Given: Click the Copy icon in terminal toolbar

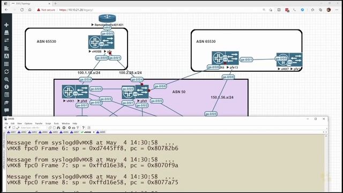Looking at the screenshot, I should coord(50,128).
